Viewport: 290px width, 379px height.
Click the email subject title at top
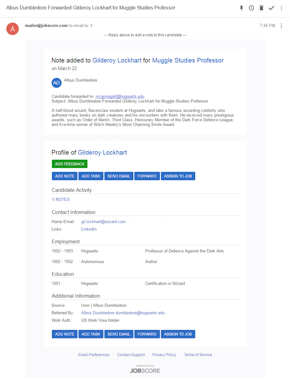pos(91,8)
